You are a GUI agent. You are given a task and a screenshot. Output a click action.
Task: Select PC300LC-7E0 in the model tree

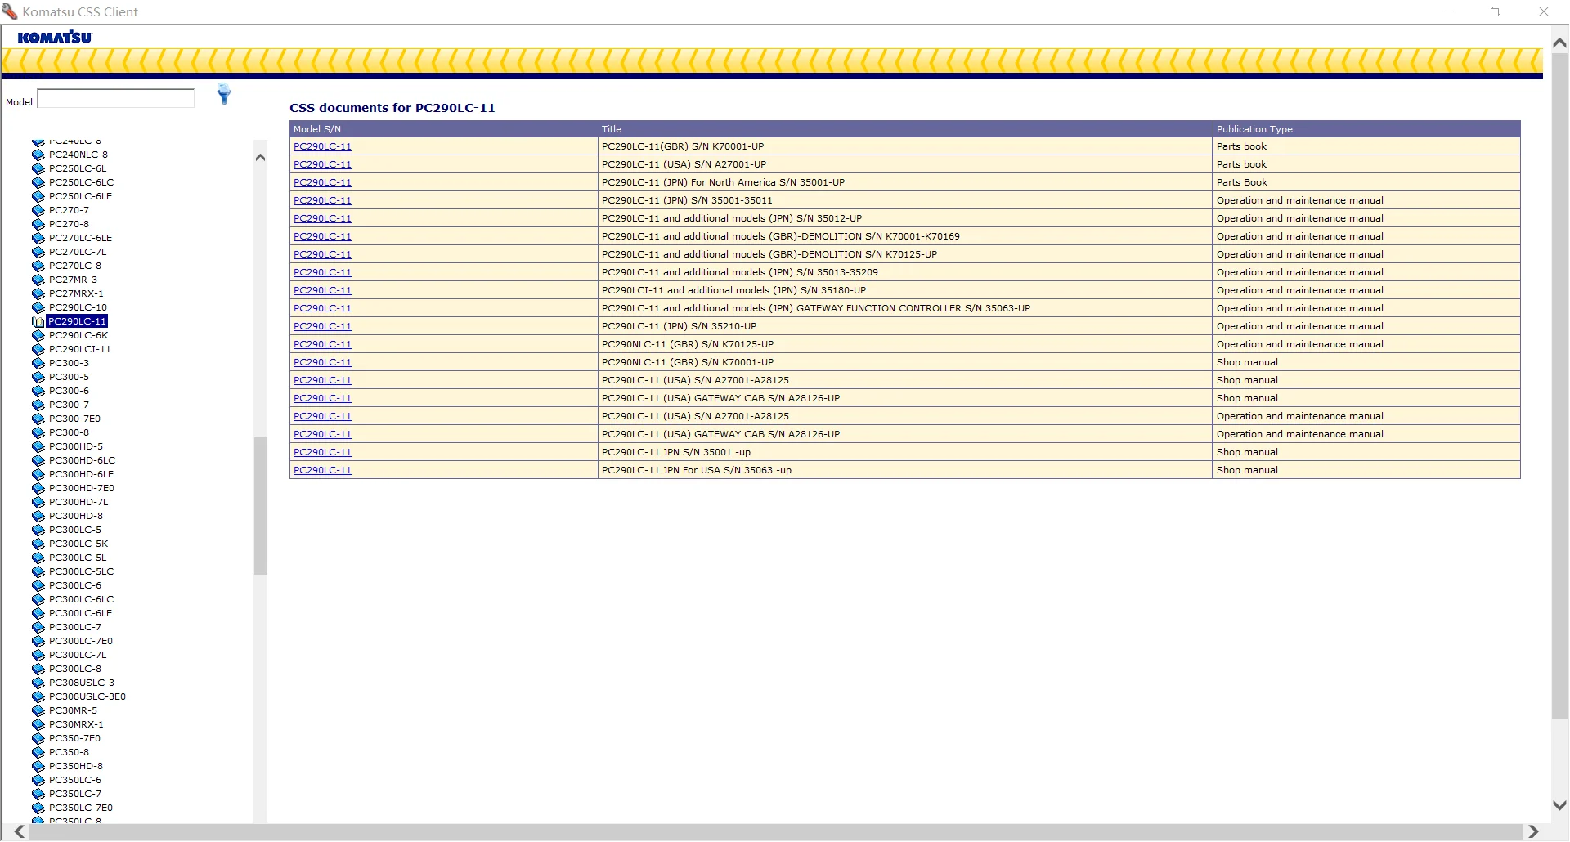[81, 641]
